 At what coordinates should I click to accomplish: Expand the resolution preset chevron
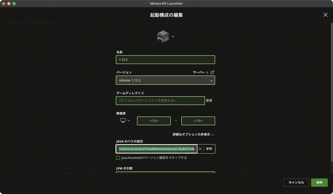pyautogui.click(x=129, y=120)
